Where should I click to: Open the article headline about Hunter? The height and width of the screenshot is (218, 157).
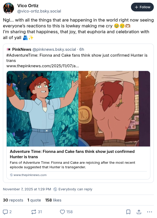pyautogui.click(x=72, y=154)
